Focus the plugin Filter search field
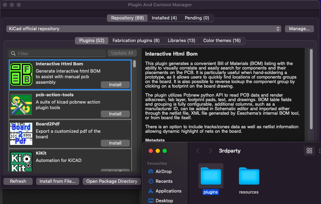 click(x=57, y=54)
